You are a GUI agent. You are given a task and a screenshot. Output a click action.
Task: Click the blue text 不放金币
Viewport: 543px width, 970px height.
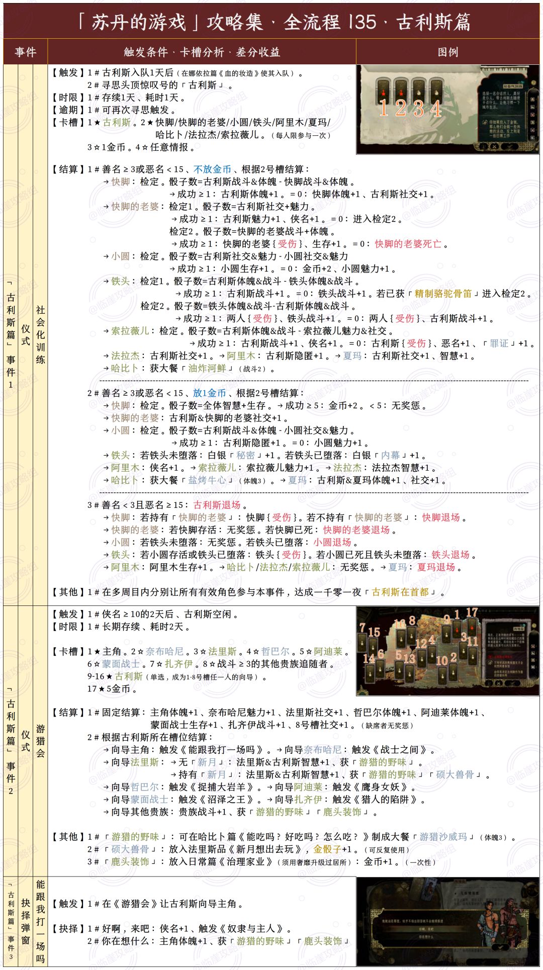[212, 169]
